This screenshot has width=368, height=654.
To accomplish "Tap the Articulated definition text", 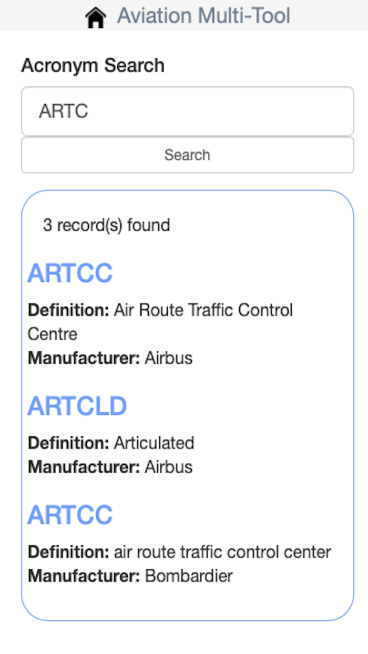I will [110, 443].
